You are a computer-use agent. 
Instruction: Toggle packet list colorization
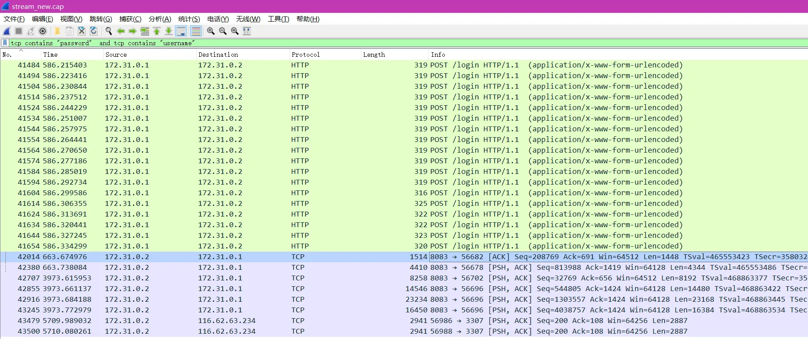(x=196, y=31)
